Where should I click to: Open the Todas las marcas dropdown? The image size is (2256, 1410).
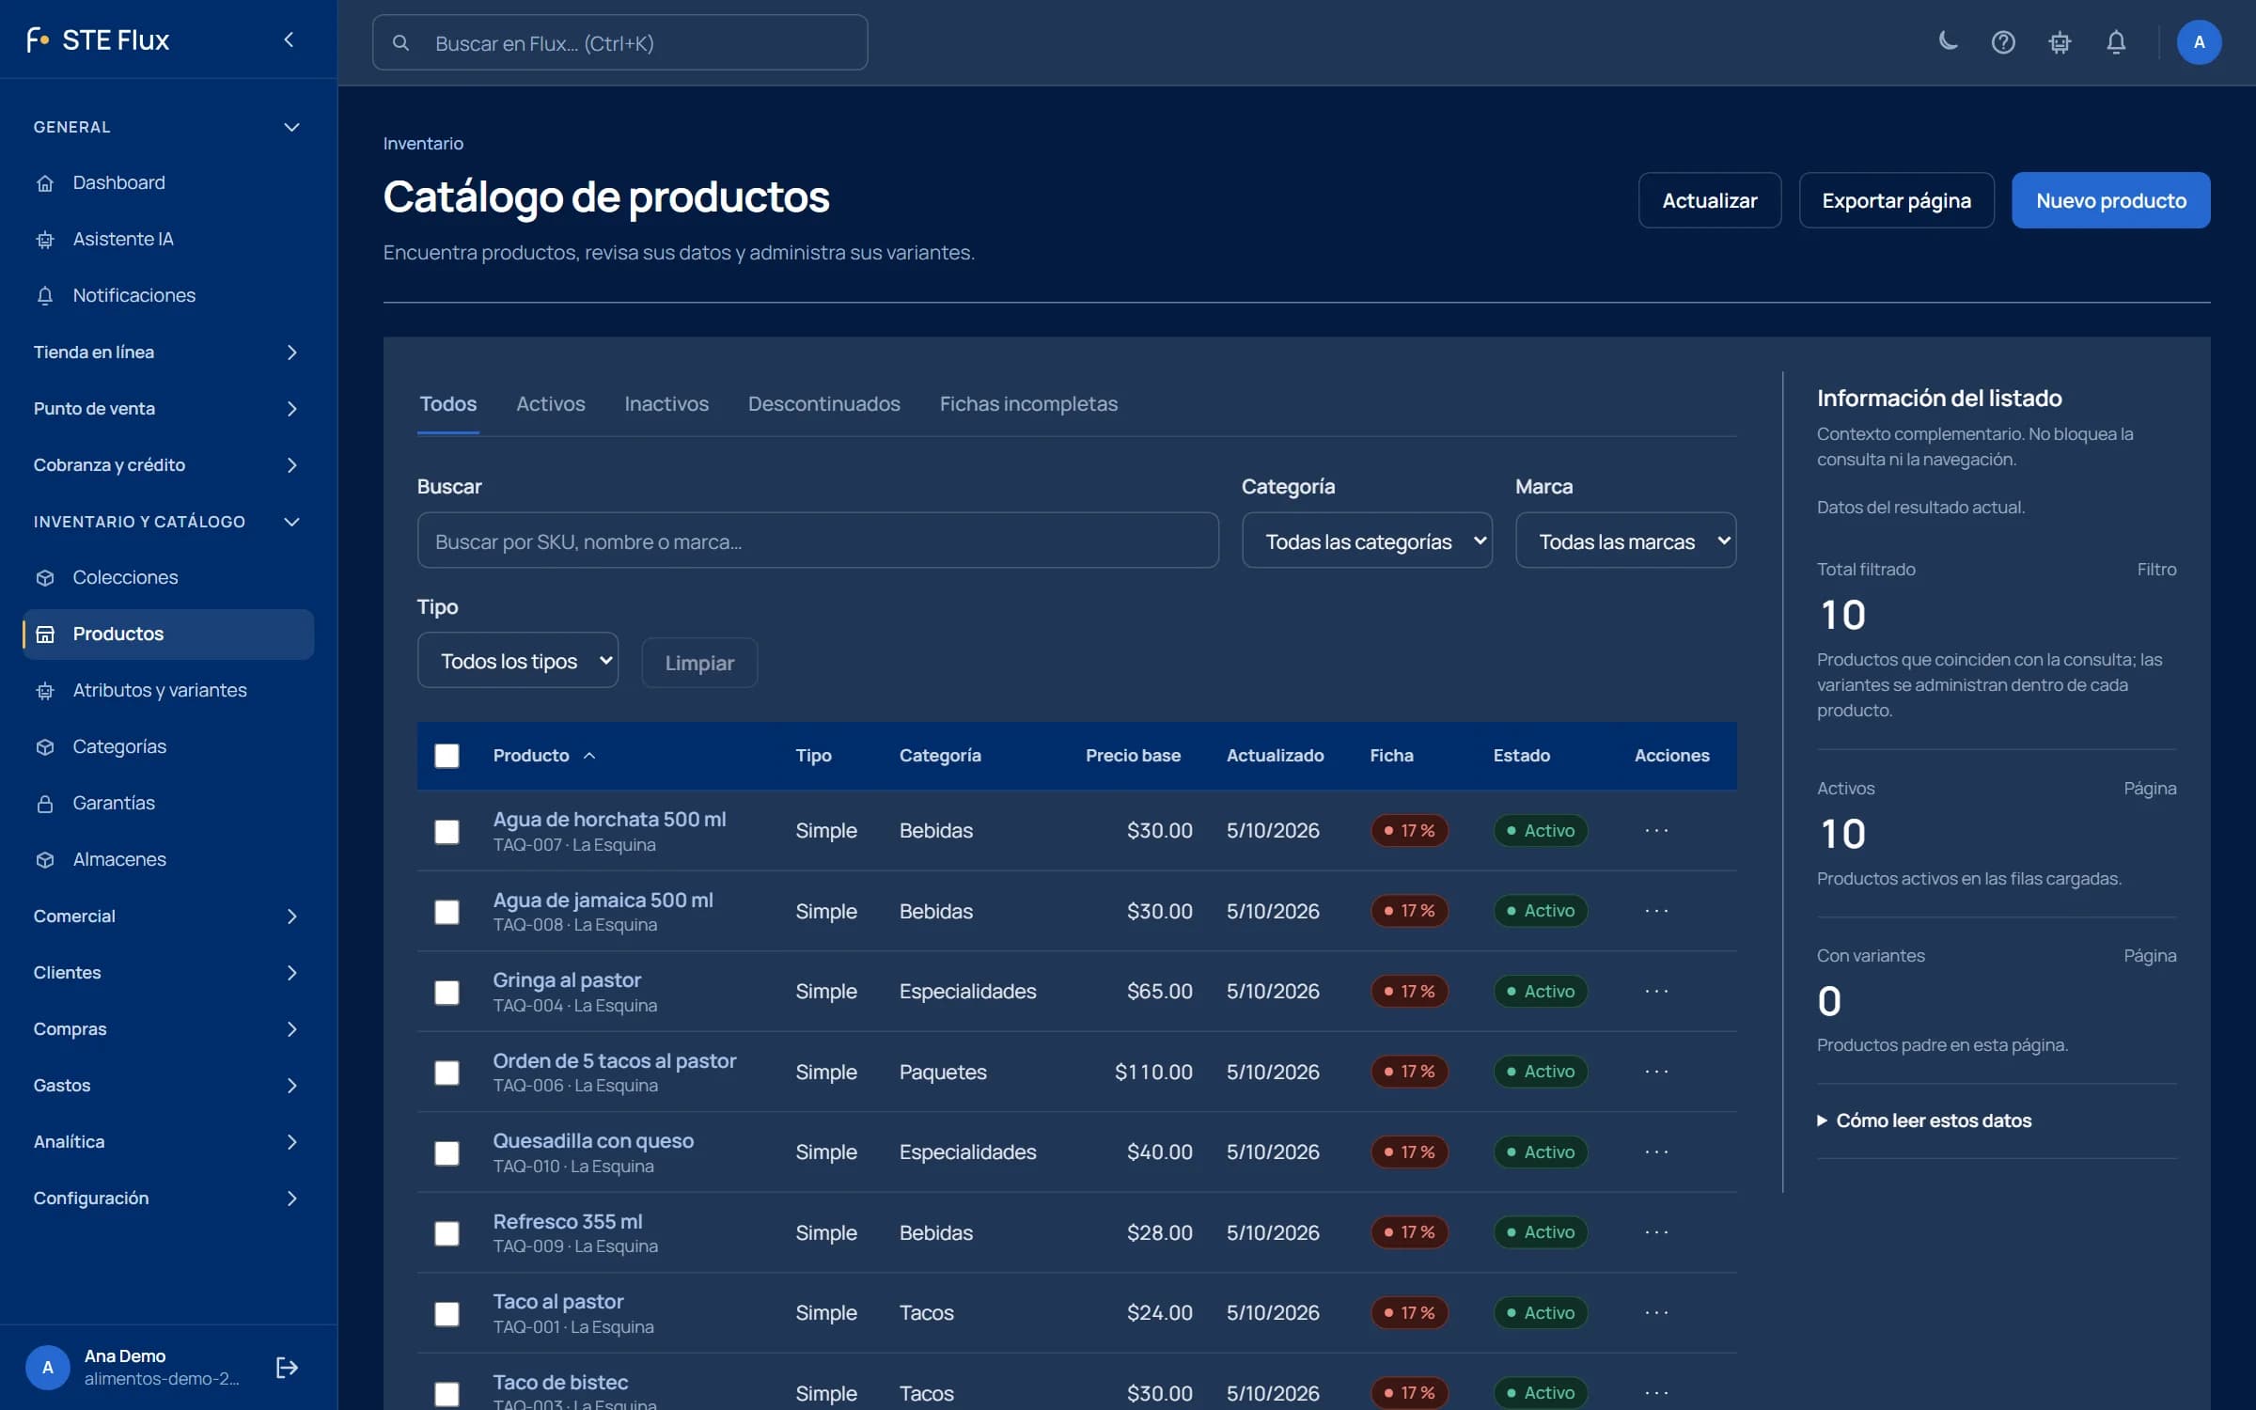pos(1625,540)
